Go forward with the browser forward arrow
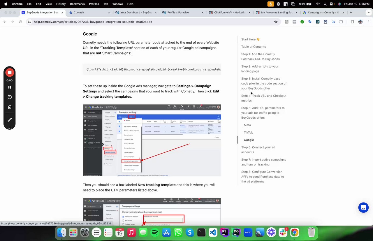The image size is (373, 241). tap(12, 22)
